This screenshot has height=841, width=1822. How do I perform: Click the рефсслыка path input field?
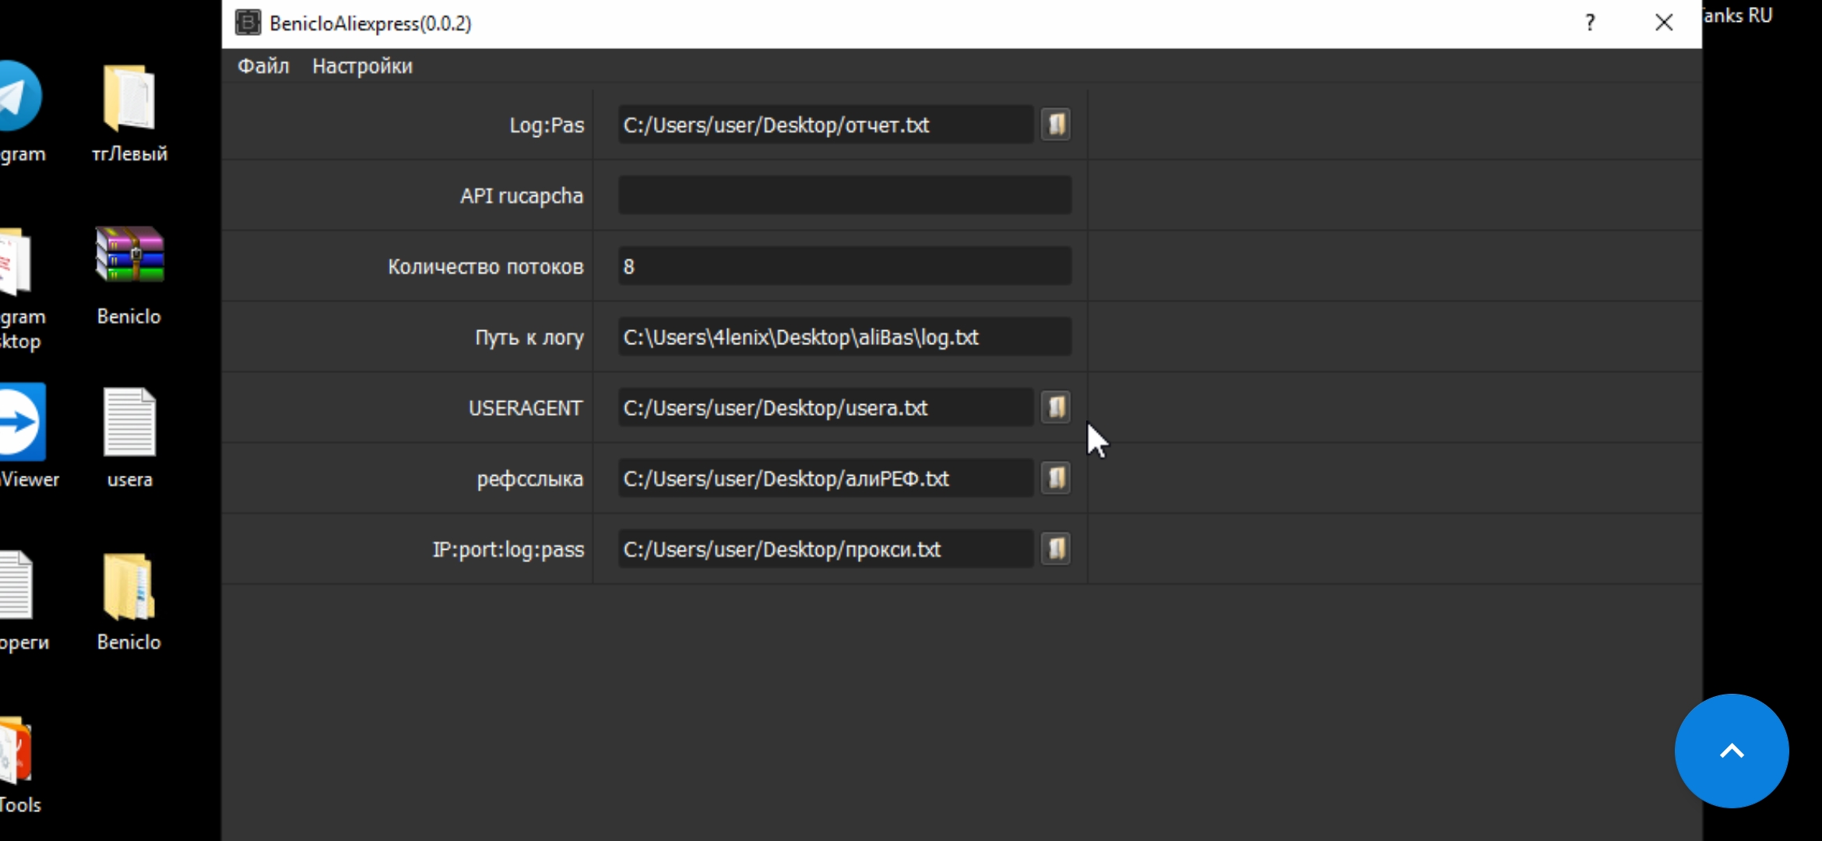[825, 478]
